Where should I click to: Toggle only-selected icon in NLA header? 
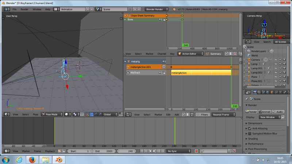184,114
